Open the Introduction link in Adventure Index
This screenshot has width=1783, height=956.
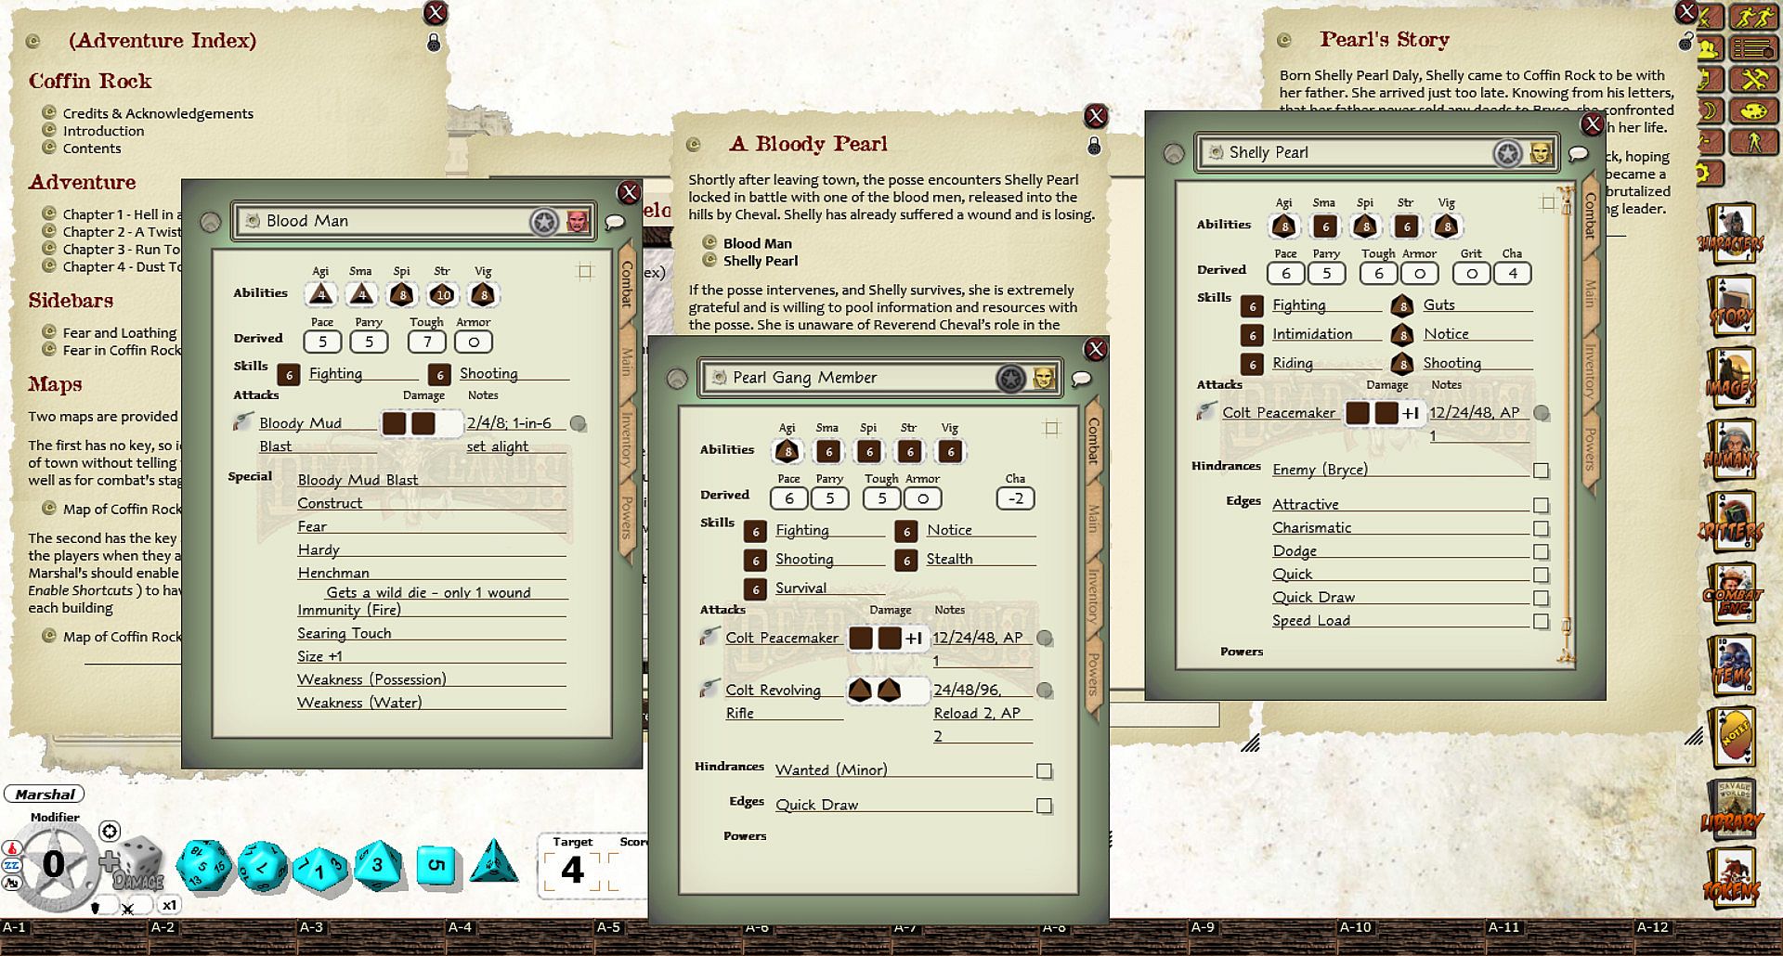(x=103, y=131)
